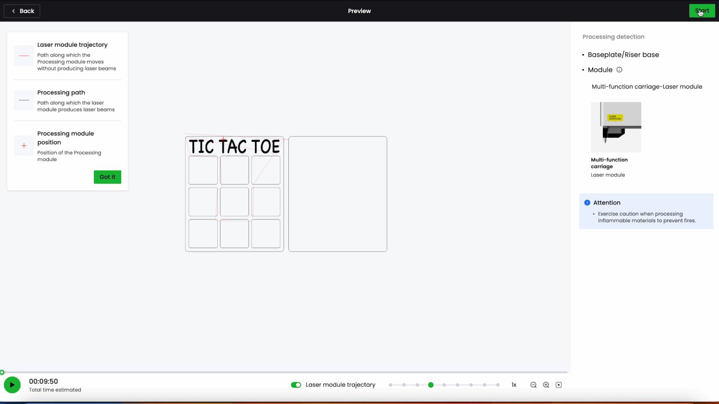Click the green playback speed slider handle
719x404 pixels.
(x=431, y=385)
